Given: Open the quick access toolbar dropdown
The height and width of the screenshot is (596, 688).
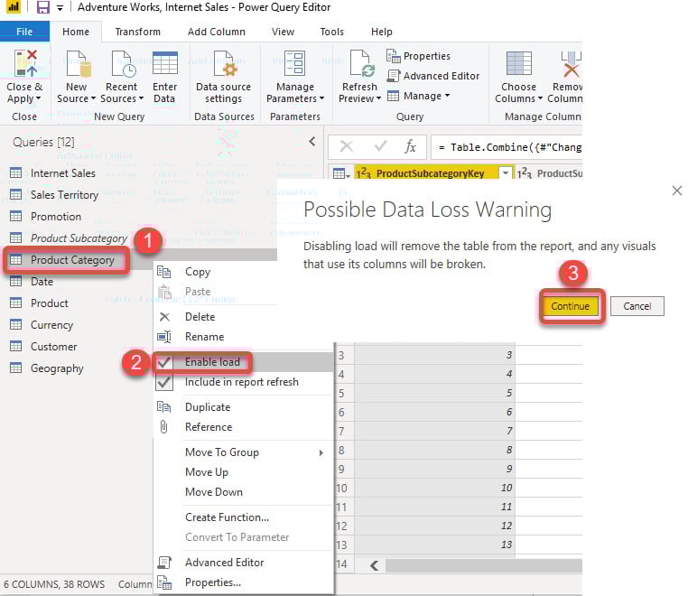Looking at the screenshot, I should click(60, 8).
